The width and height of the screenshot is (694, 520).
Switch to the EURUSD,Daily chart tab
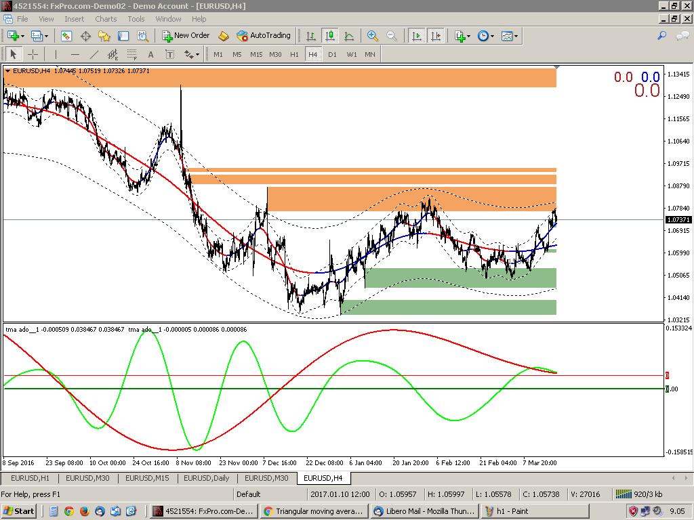pyautogui.click(x=206, y=478)
